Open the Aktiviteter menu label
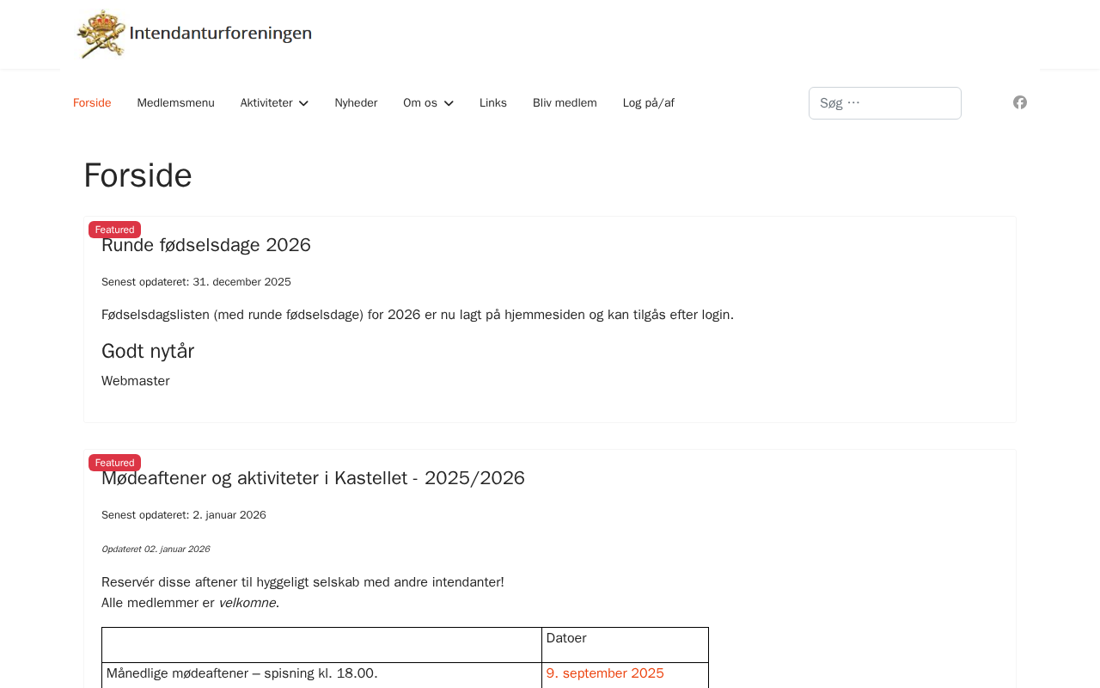This screenshot has height=688, width=1100. coord(266,103)
